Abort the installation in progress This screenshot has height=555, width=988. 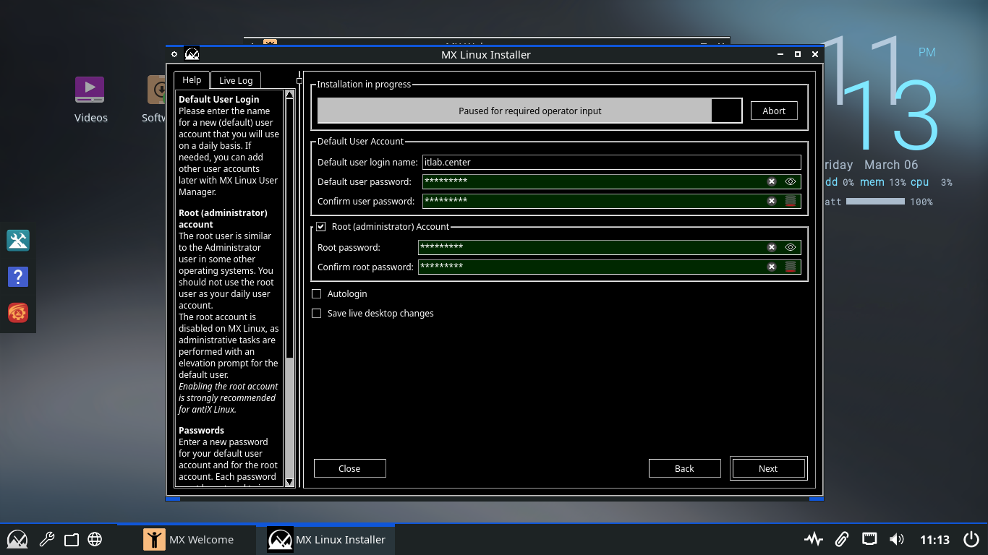click(774, 111)
